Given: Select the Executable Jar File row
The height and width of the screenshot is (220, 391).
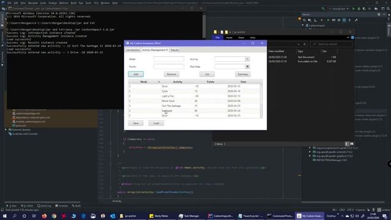Looking at the screenshot, I should pos(303,61).
